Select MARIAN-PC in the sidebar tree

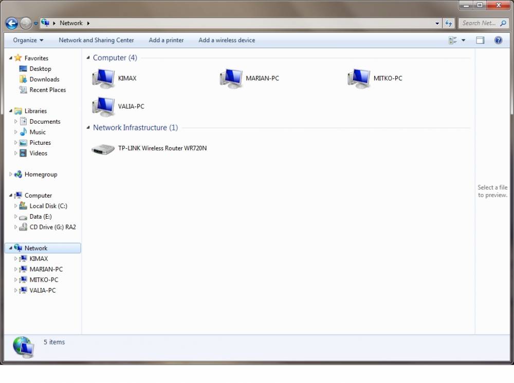click(46, 270)
